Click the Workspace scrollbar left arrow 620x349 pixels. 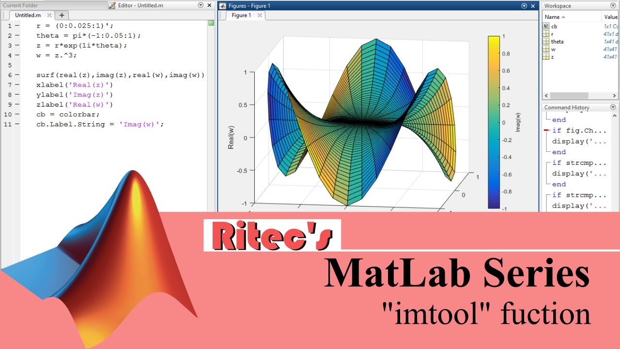(545, 96)
